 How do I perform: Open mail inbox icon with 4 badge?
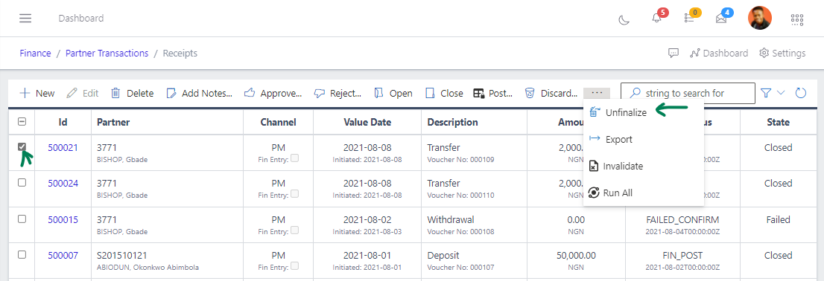(x=721, y=18)
